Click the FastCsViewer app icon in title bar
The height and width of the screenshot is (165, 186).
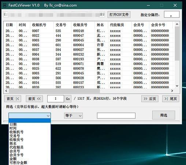5,5
